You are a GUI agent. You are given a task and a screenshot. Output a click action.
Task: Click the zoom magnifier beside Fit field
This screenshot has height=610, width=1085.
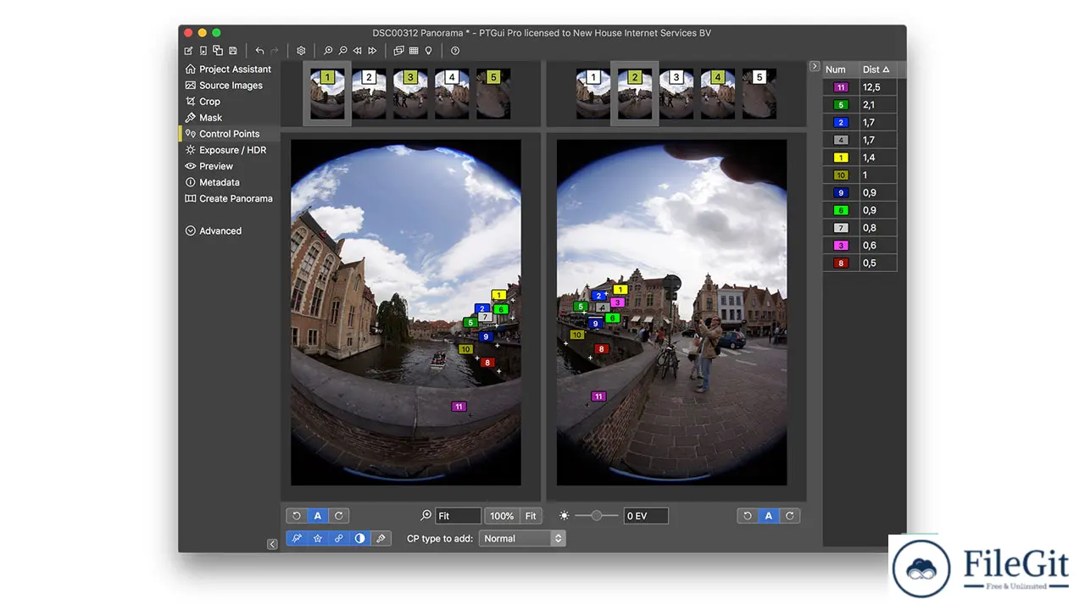point(426,515)
